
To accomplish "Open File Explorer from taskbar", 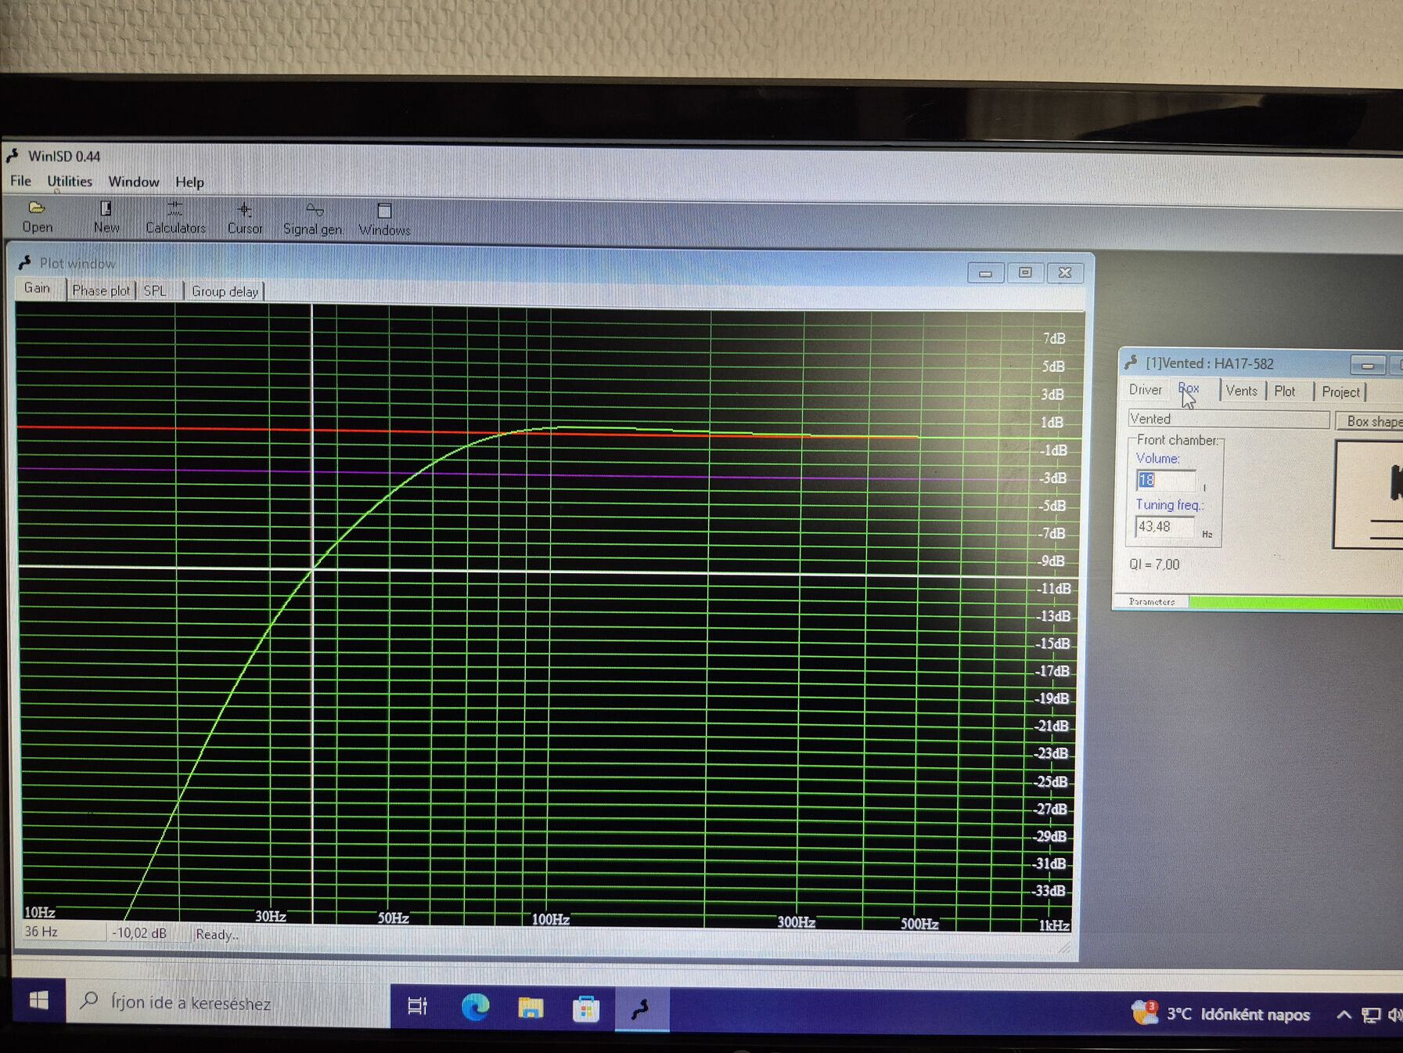I will [531, 1008].
